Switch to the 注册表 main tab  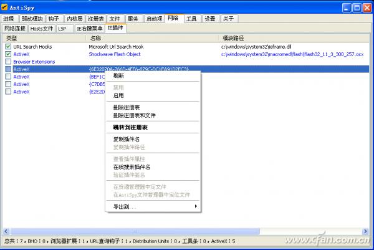pos(95,19)
